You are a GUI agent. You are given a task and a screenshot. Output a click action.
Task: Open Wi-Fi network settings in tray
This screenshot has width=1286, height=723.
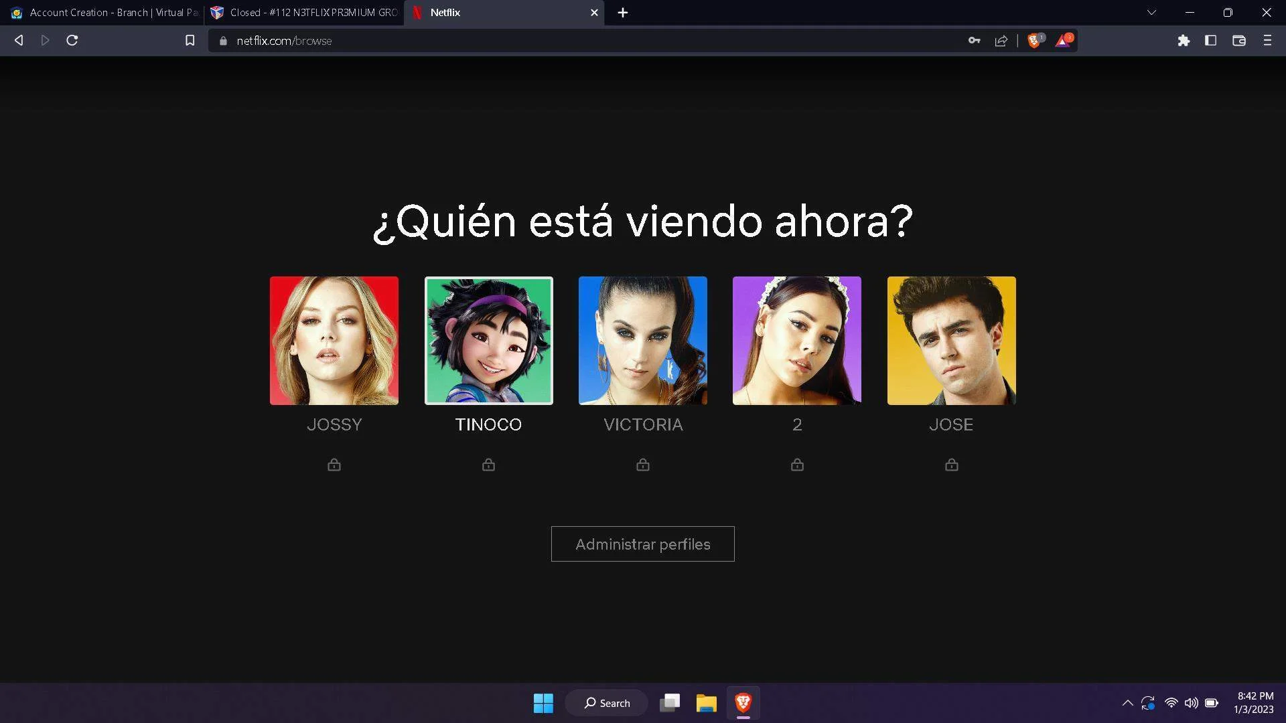tap(1171, 703)
